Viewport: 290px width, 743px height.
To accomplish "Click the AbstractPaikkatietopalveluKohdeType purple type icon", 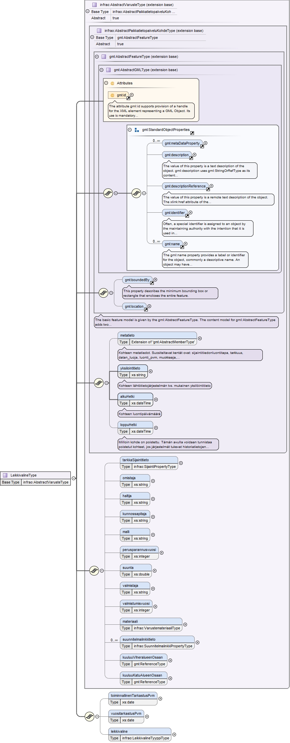I will pyautogui.click(x=99, y=31).
